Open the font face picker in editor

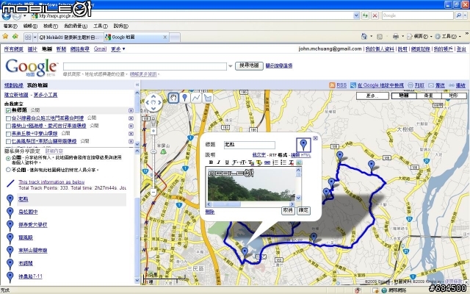tap(235, 162)
